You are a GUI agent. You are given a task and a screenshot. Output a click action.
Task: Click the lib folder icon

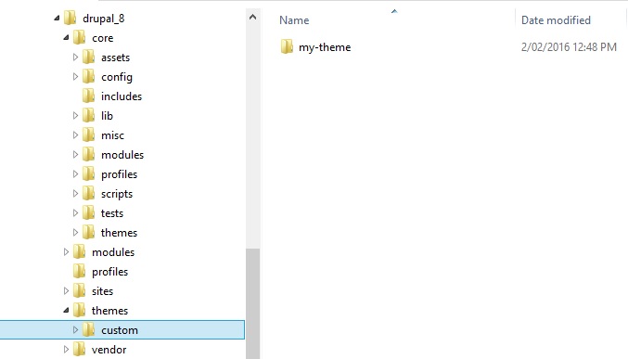coord(88,115)
